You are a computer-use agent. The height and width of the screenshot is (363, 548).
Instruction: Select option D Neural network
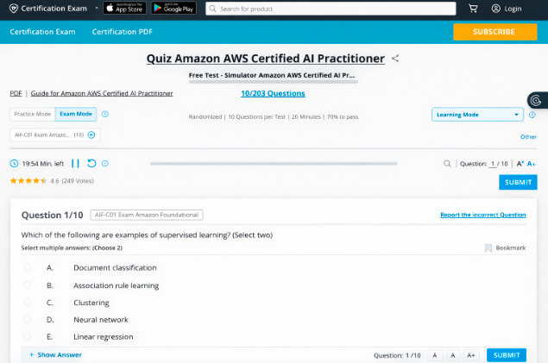point(27,319)
